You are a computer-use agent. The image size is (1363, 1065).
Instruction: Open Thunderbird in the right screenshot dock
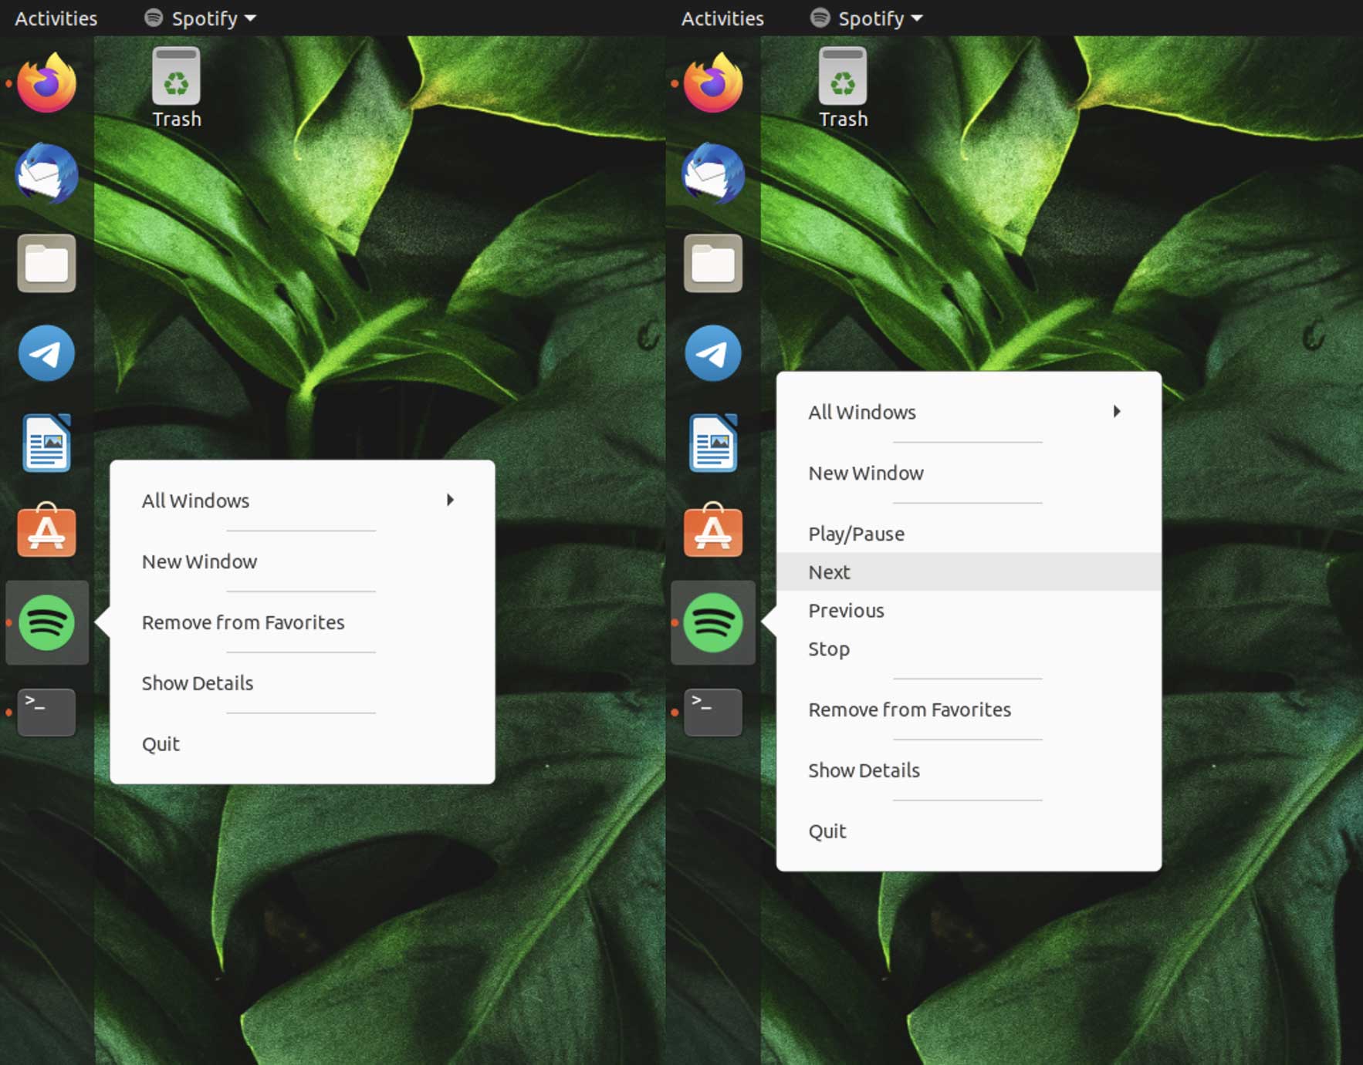[713, 174]
